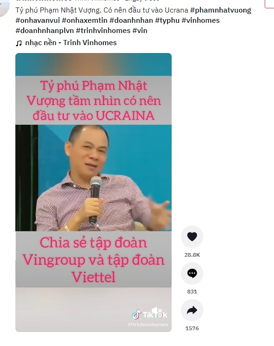Open the uploader's profile avatar
The width and height of the screenshot is (274, 346).
(3, 8)
